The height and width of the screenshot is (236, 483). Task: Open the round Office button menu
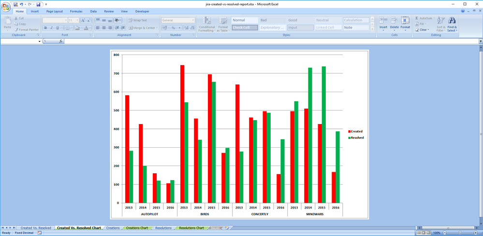pos(5,7)
